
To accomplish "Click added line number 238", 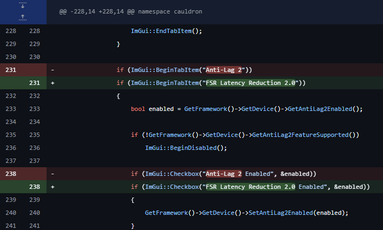I will point(35,187).
